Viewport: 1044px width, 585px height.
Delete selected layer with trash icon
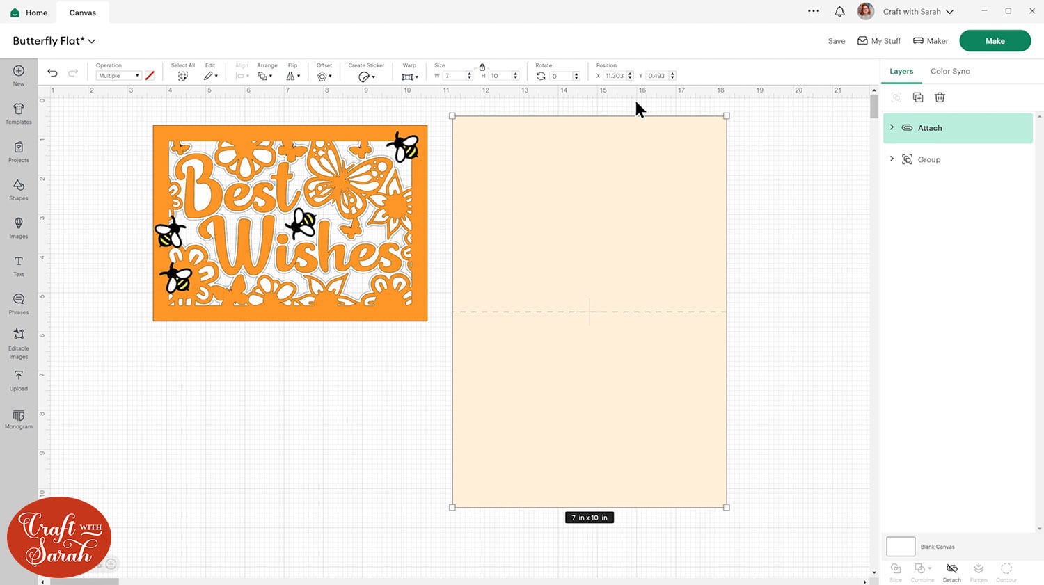940,97
